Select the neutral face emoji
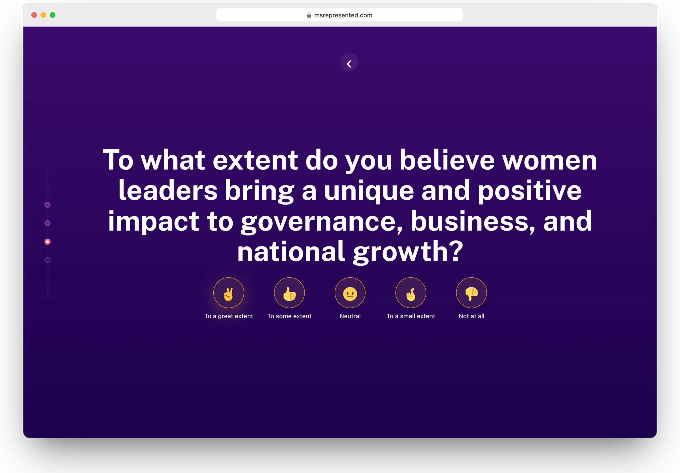The image size is (680, 473). [350, 293]
